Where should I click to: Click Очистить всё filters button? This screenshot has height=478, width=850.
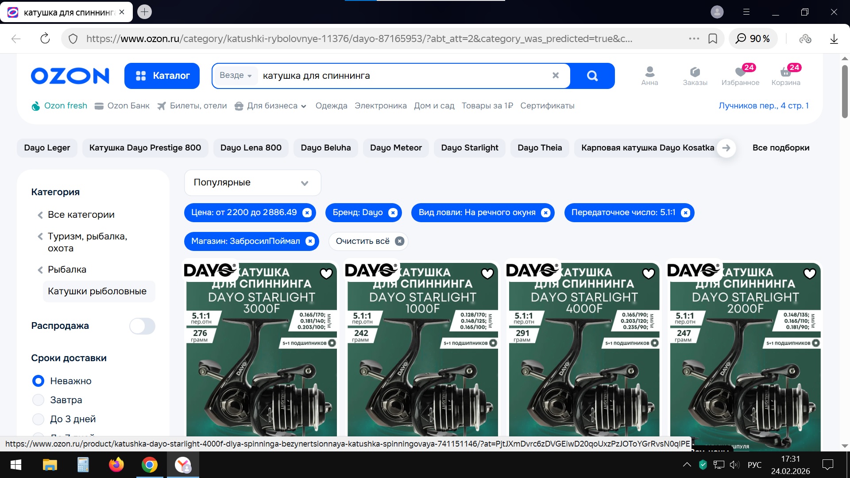tap(368, 241)
